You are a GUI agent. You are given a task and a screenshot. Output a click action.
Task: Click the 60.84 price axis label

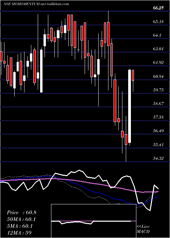point(158,76)
